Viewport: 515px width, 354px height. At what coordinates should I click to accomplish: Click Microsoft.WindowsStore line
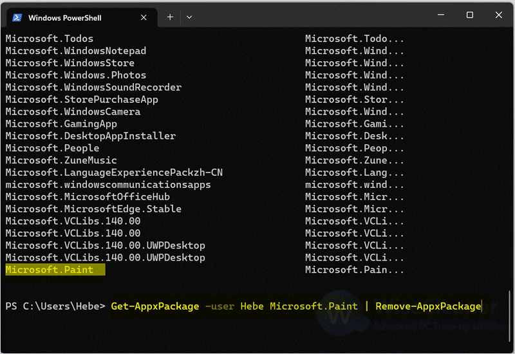tap(70, 62)
